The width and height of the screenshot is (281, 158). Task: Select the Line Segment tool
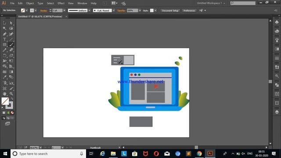pyautogui.click(x=11, y=39)
